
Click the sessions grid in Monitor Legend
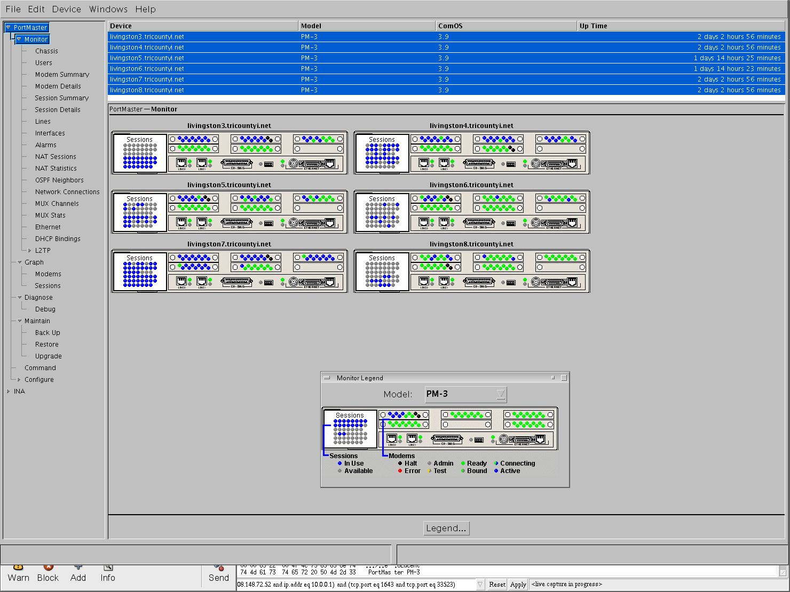pyautogui.click(x=350, y=429)
